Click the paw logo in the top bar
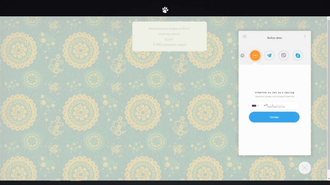The width and height of the screenshot is (330, 185). [165, 10]
